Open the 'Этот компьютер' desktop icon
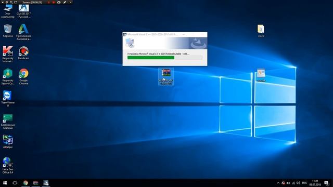 click(8, 11)
